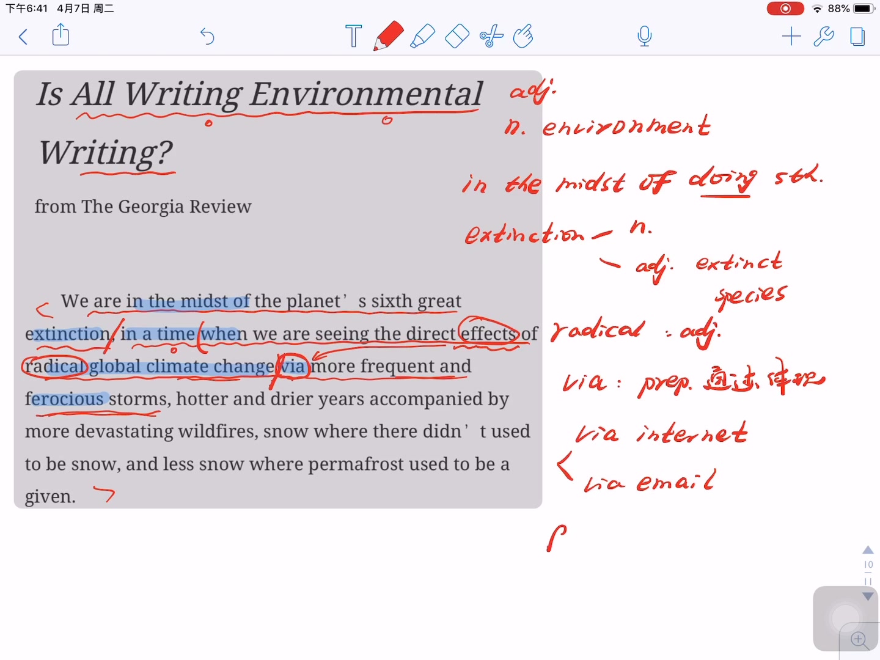Tap the handwritten word 'species'
Screen dimensions: 880x660
tap(750, 296)
